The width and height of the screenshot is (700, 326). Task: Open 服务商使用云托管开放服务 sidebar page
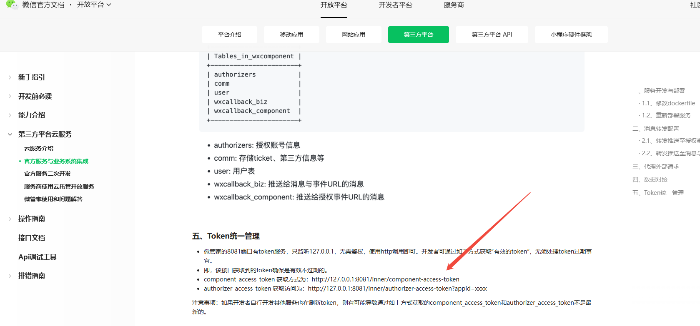coord(59,187)
